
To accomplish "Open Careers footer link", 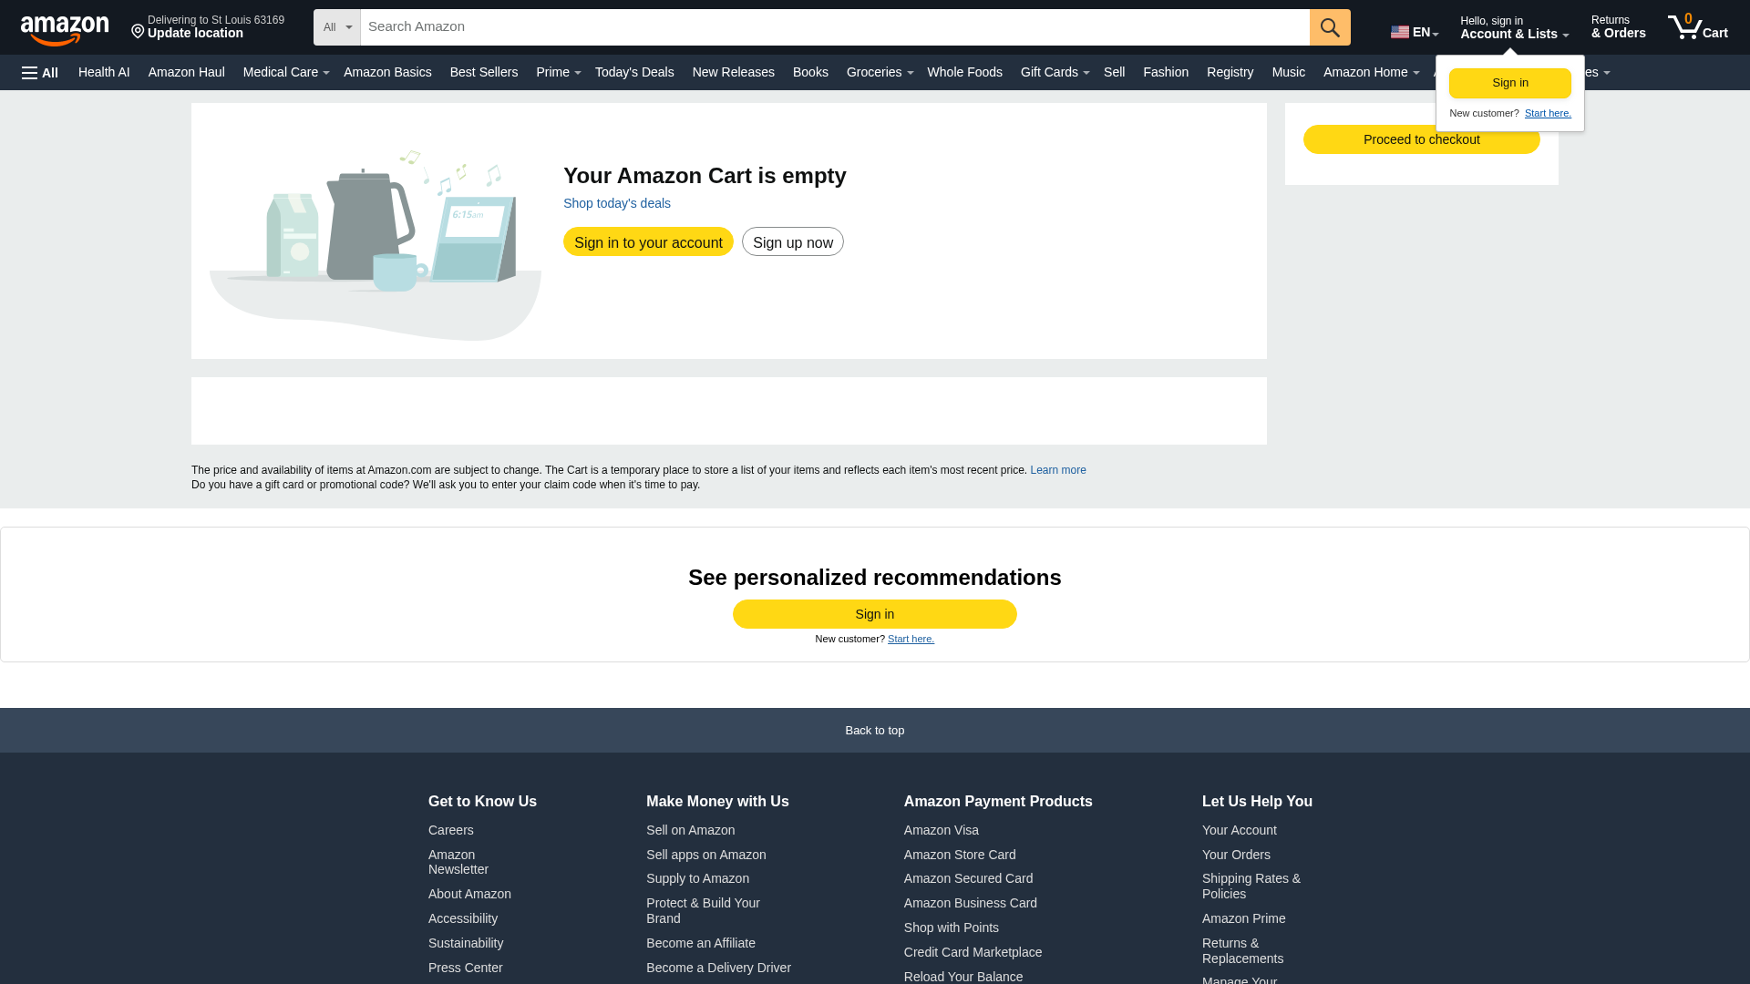I will tap(450, 830).
